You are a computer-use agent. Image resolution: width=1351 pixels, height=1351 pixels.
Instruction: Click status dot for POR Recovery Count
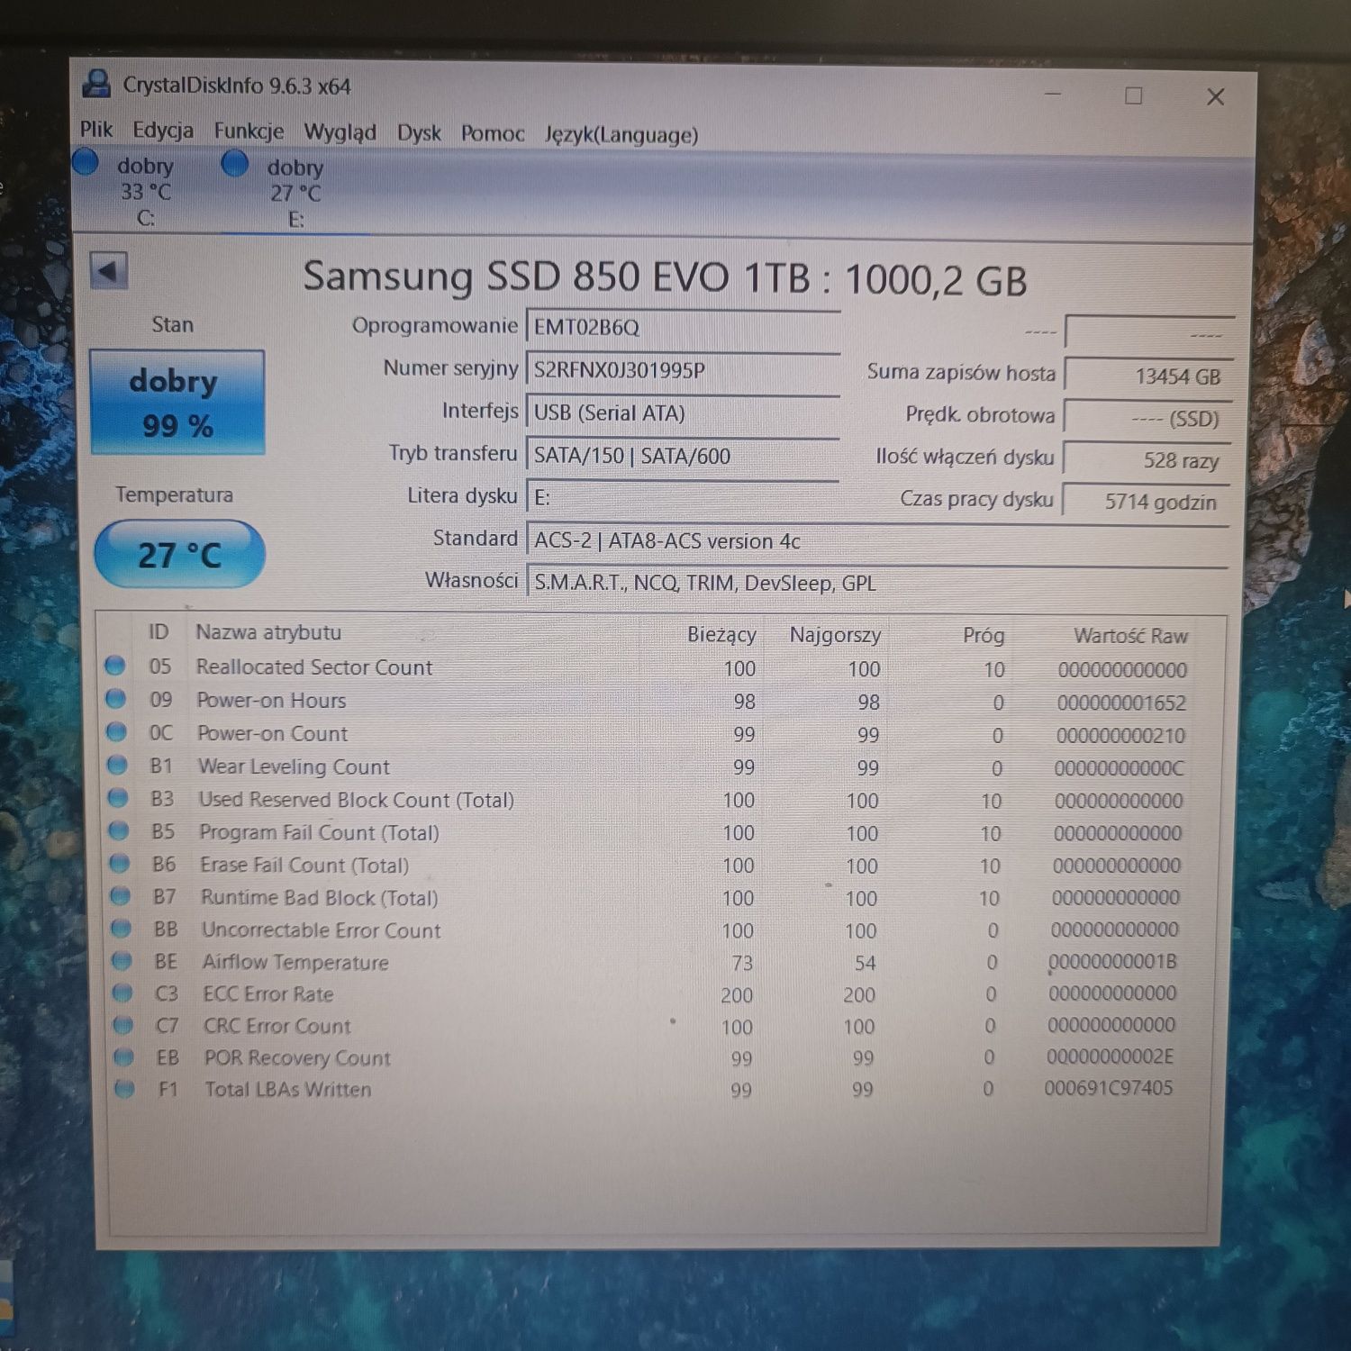(x=124, y=1056)
